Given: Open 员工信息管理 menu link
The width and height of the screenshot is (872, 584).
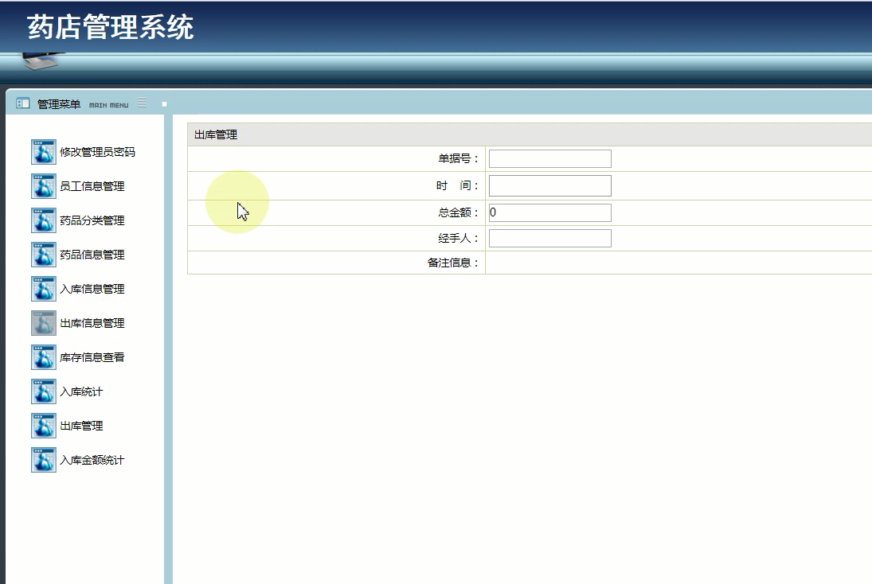Looking at the screenshot, I should click(92, 186).
